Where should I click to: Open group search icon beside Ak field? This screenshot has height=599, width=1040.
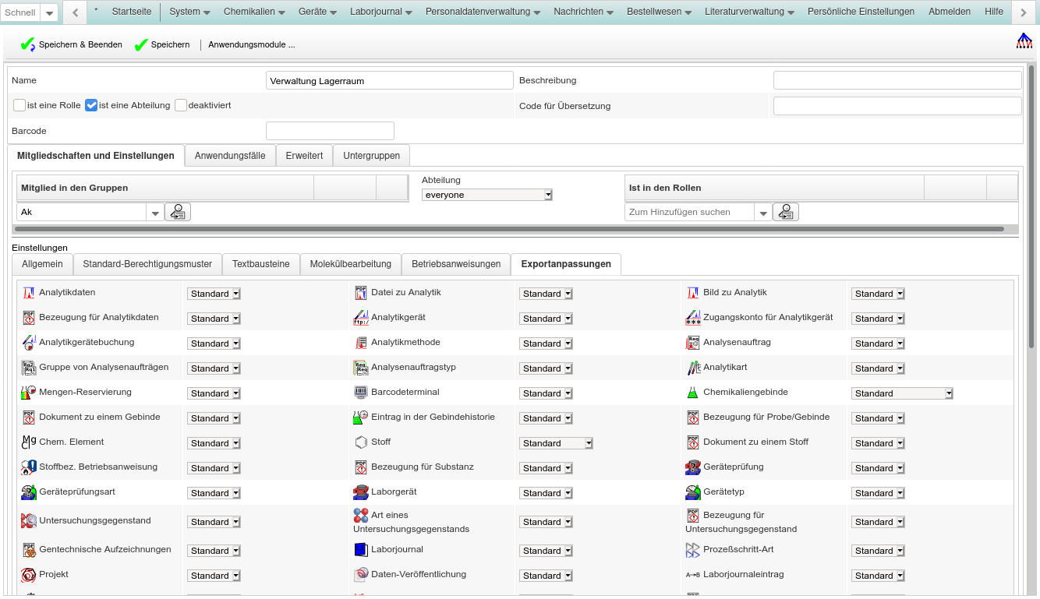pos(178,212)
